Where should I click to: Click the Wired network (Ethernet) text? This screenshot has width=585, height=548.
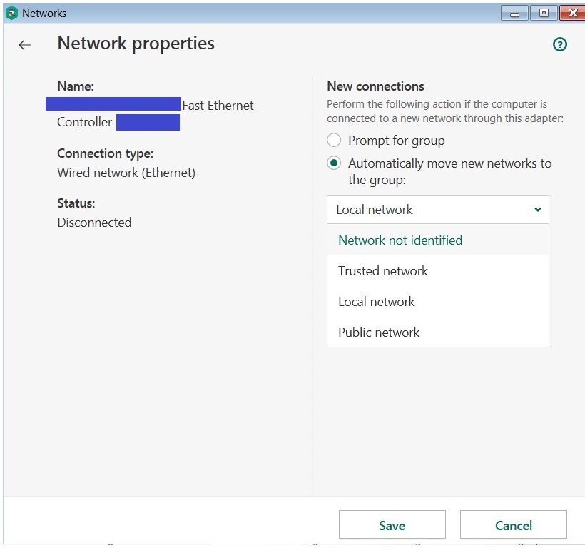(x=126, y=173)
